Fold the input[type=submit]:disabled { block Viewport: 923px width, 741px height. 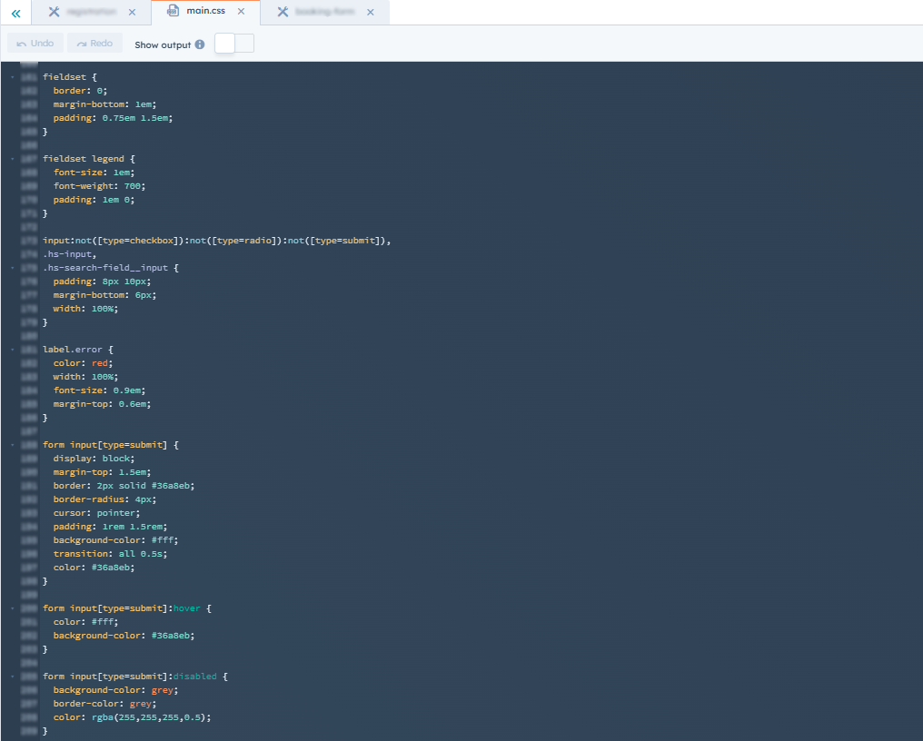tap(13, 677)
